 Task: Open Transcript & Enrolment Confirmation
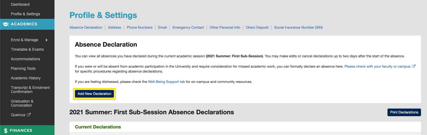[30, 90]
